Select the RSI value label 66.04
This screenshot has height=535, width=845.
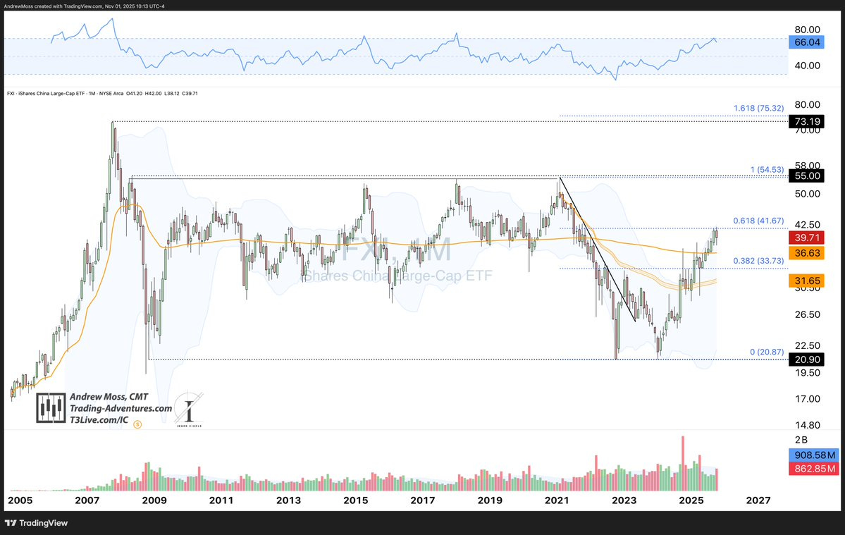coord(806,42)
